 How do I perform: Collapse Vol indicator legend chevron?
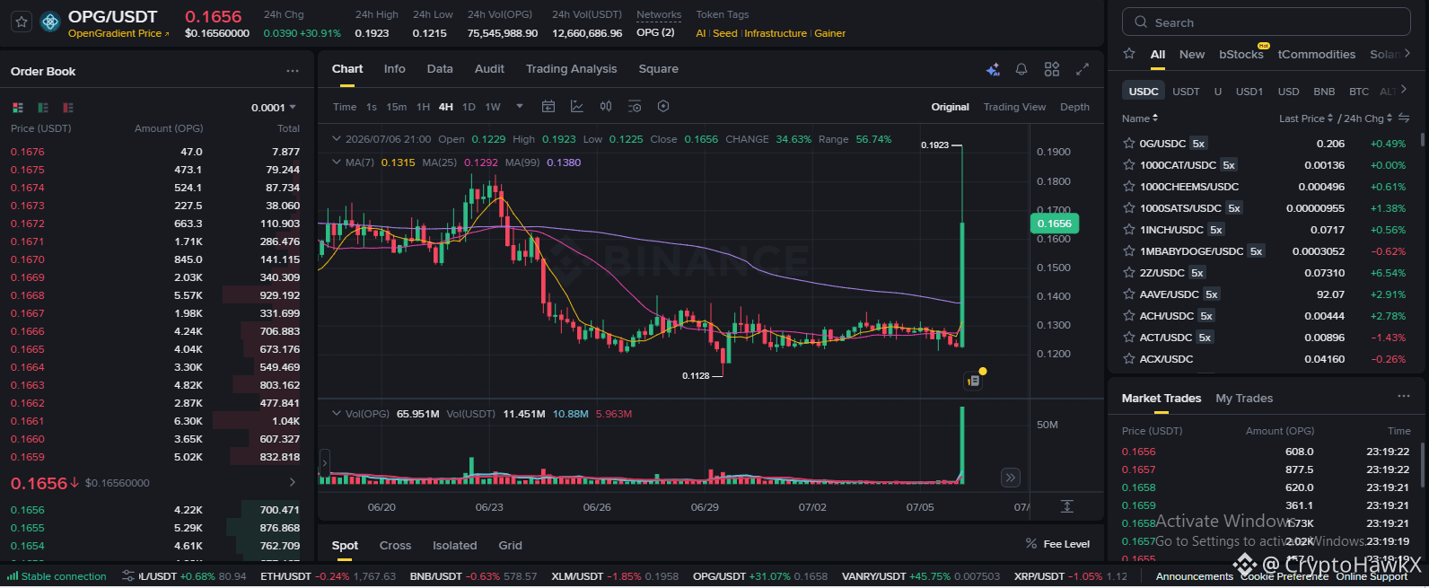coord(337,414)
